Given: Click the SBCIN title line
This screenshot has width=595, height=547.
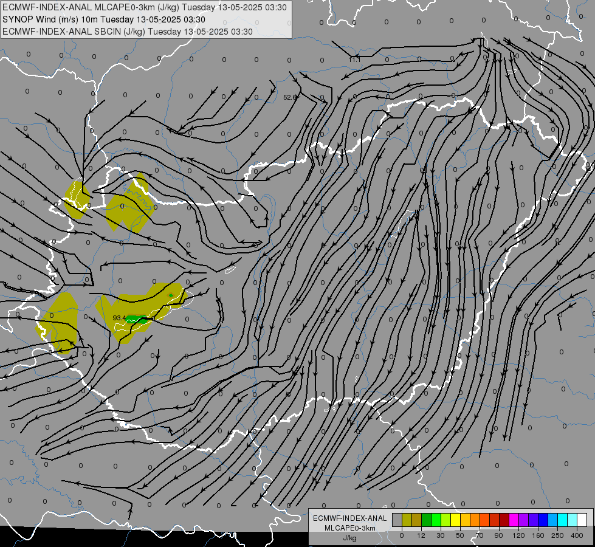Looking at the screenshot, I should pos(127,32).
